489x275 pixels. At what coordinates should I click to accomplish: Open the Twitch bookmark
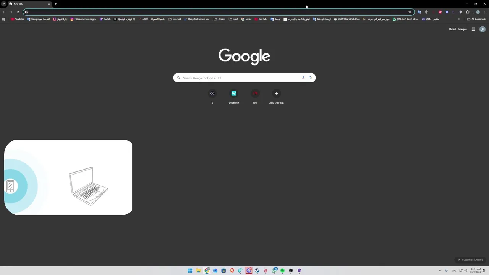tap(105, 19)
